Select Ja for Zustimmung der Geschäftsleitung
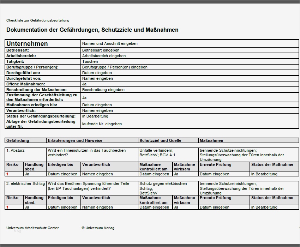The width and height of the screenshot is (300, 247). click(x=83, y=97)
